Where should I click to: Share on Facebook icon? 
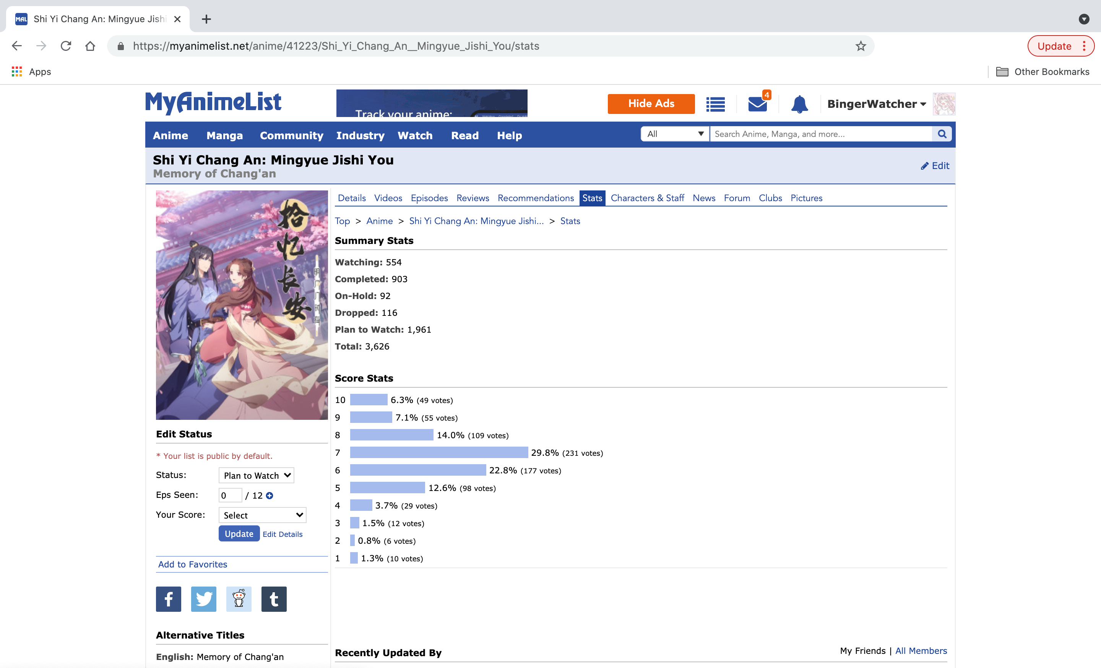pos(169,599)
